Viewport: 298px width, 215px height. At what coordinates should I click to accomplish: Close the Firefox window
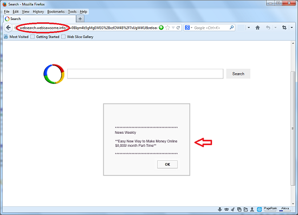pyautogui.click(x=289, y=3)
